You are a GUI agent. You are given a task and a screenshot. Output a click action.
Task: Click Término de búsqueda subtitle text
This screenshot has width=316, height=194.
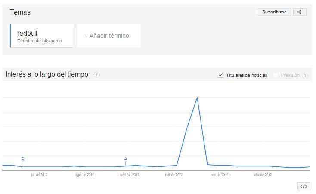[x=40, y=41]
